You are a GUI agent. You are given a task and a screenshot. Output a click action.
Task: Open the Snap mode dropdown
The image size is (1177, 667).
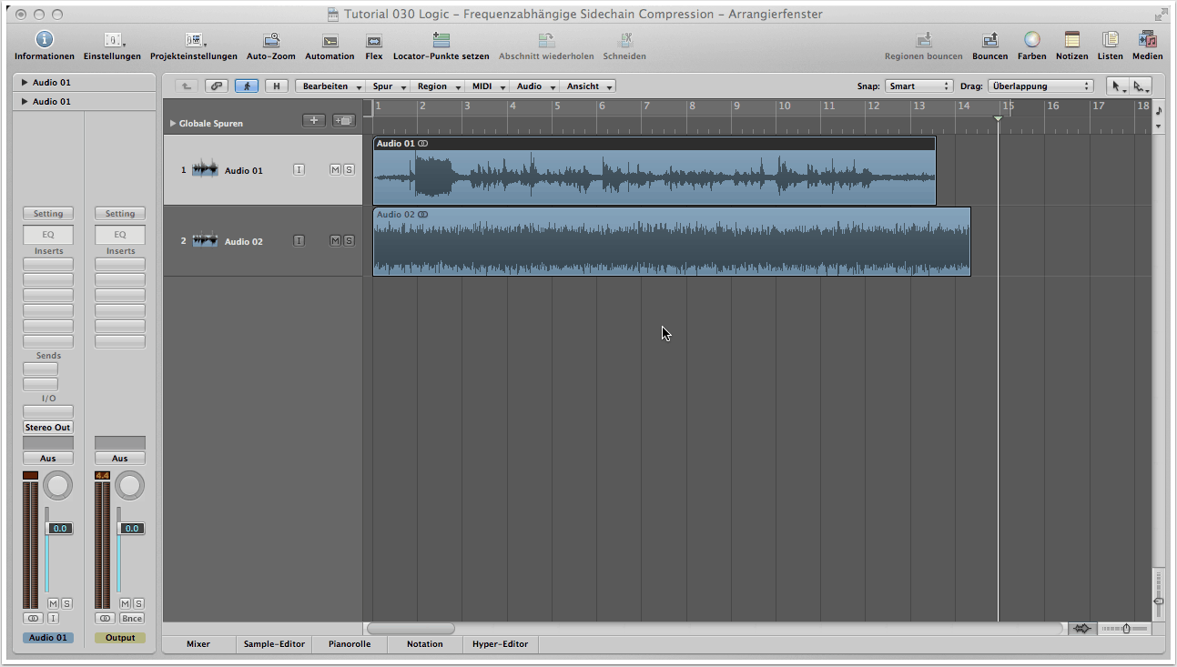pyautogui.click(x=918, y=86)
